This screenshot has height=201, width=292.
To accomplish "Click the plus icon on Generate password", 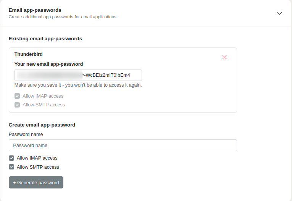I will click(x=15, y=183).
